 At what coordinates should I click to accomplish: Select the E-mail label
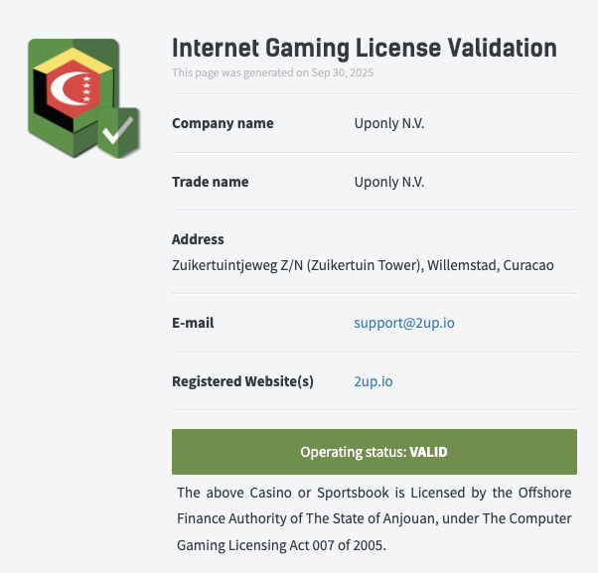coord(193,323)
